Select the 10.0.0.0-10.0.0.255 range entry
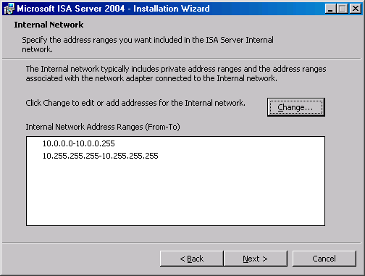 coord(79,143)
